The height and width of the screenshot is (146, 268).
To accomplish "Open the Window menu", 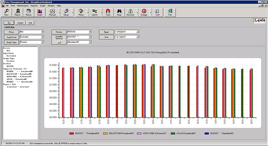I will (x=51, y=6).
